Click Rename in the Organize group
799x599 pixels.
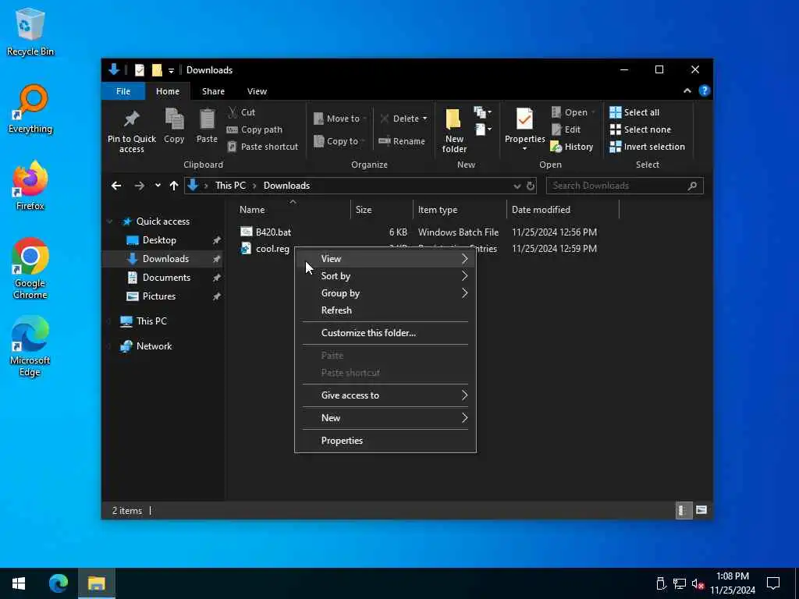click(x=402, y=141)
